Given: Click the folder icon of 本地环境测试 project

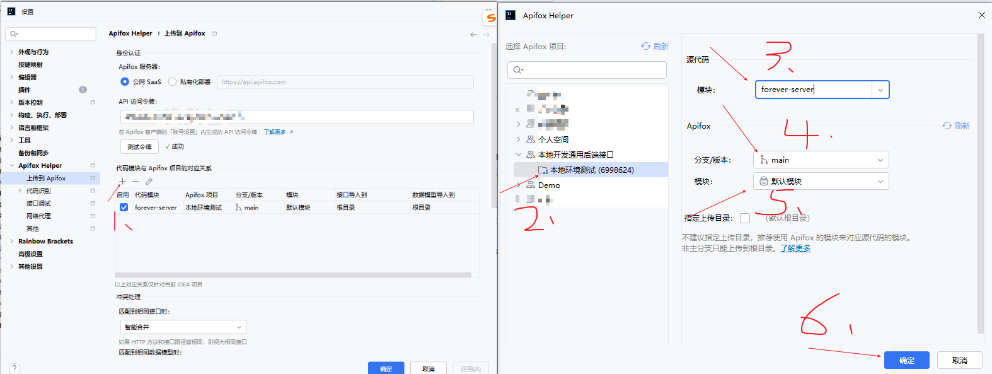Looking at the screenshot, I should pos(543,170).
